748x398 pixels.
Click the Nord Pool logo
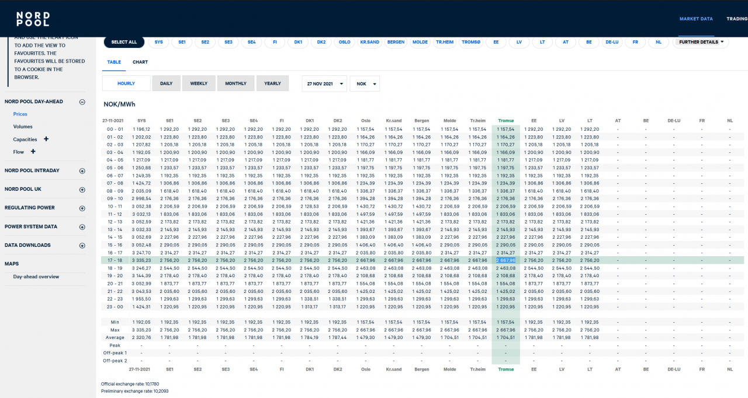33,19
